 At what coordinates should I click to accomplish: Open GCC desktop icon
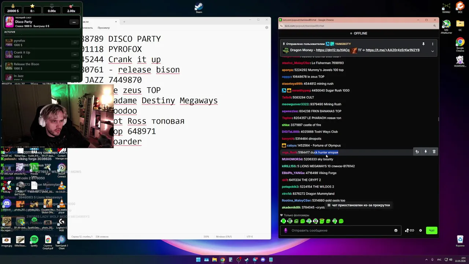pyautogui.click(x=460, y=7)
